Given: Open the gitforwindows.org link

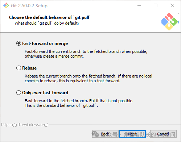Looking at the screenshot, I should 24,125.
